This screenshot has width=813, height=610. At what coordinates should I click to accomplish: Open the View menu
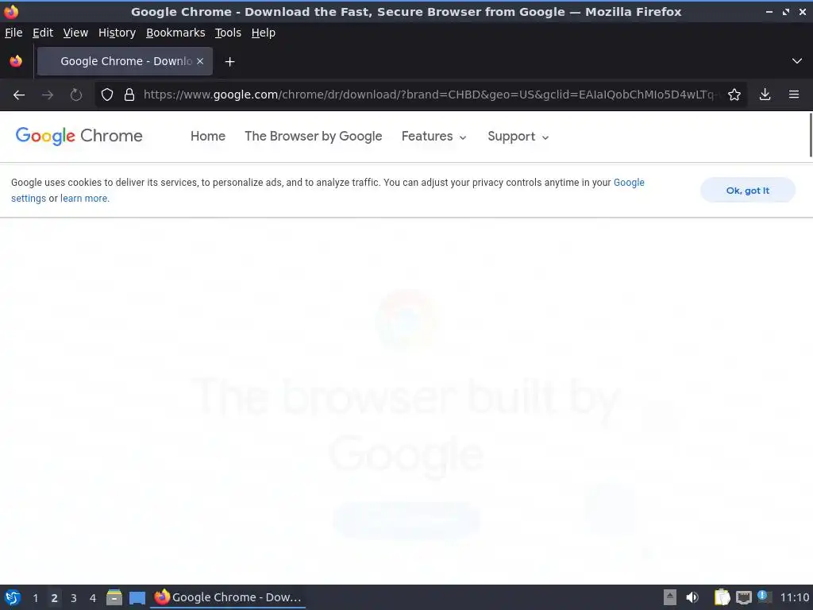[x=75, y=33]
